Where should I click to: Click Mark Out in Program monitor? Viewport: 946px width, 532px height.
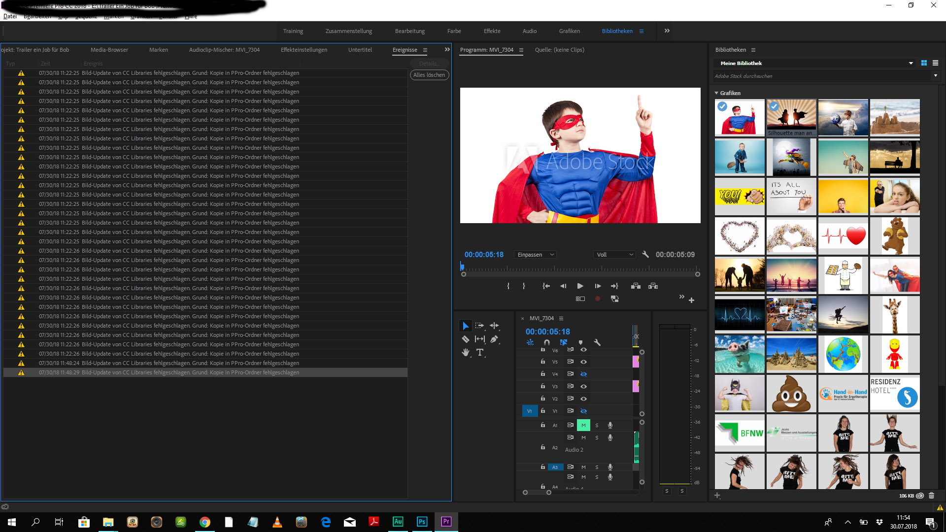[524, 286]
